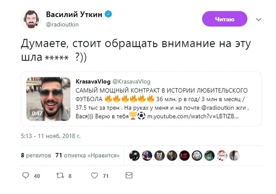
Task: Open the Василий Уткин profile name
Action: [x=74, y=14]
